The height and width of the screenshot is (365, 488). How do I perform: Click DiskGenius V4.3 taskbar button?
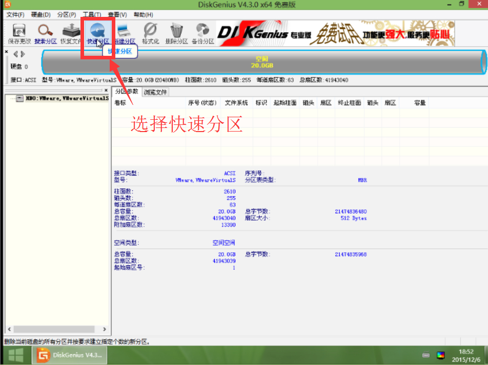click(70, 355)
